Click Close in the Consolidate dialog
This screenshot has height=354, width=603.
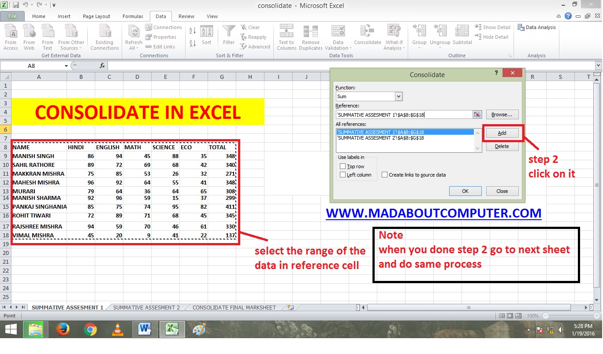pos(502,191)
